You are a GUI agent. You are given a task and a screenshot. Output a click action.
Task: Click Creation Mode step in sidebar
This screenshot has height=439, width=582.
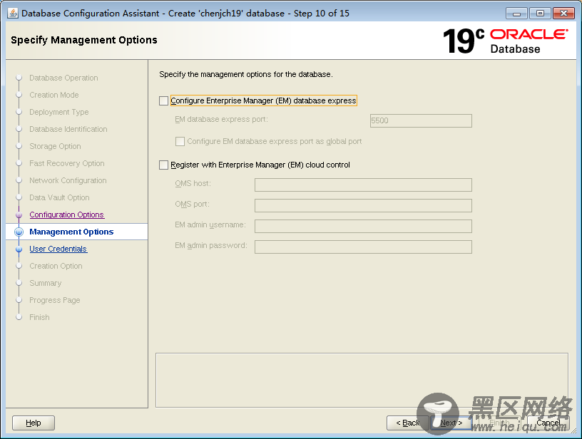click(x=54, y=95)
